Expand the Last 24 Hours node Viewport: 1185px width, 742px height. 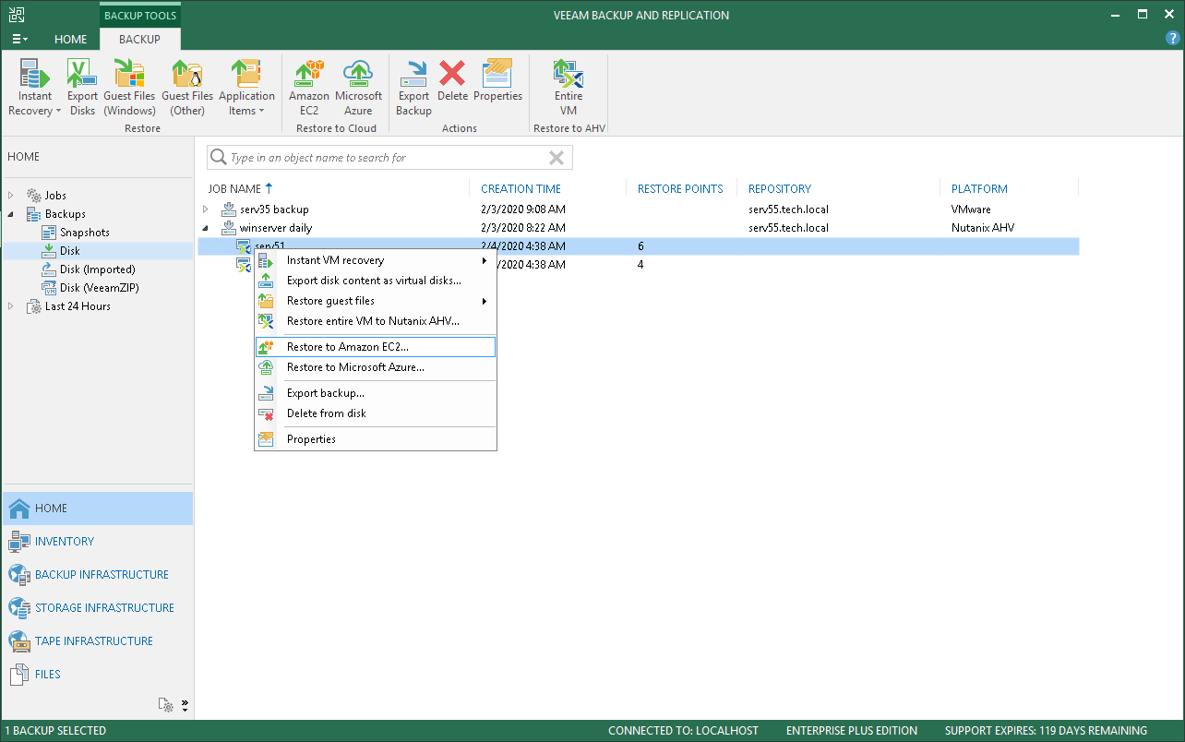pyautogui.click(x=11, y=306)
